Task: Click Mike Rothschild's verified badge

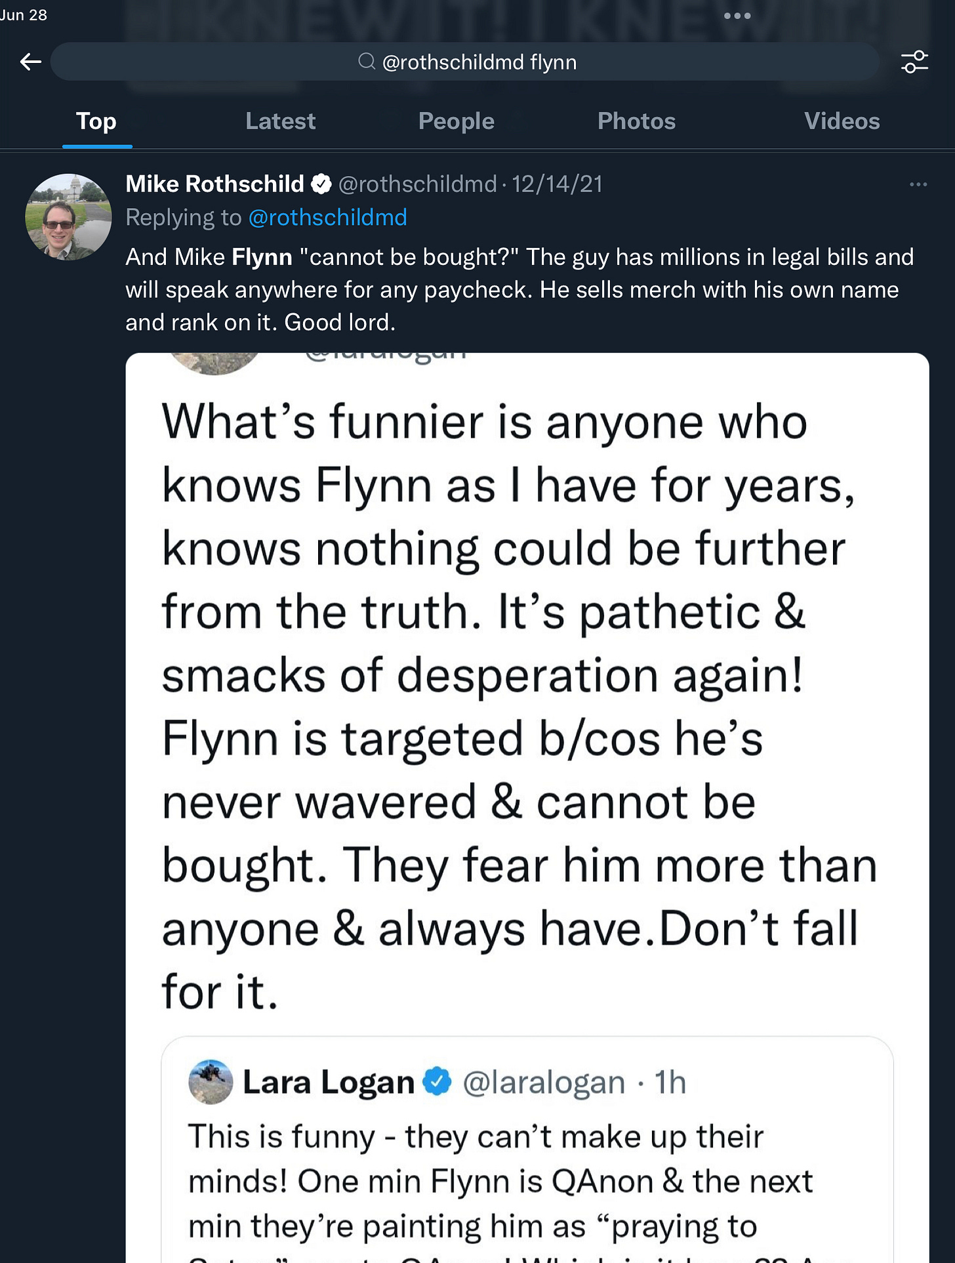Action: (x=321, y=184)
